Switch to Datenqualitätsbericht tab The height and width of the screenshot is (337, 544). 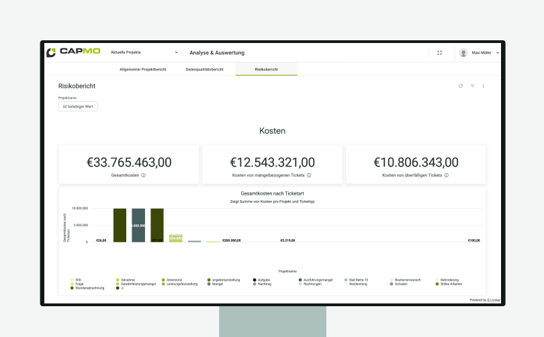click(x=205, y=69)
